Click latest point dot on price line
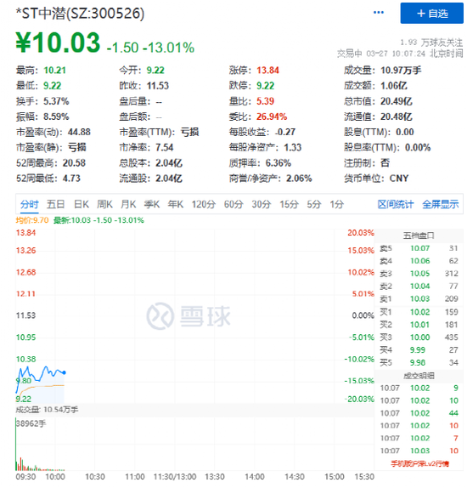 tap(65, 372)
